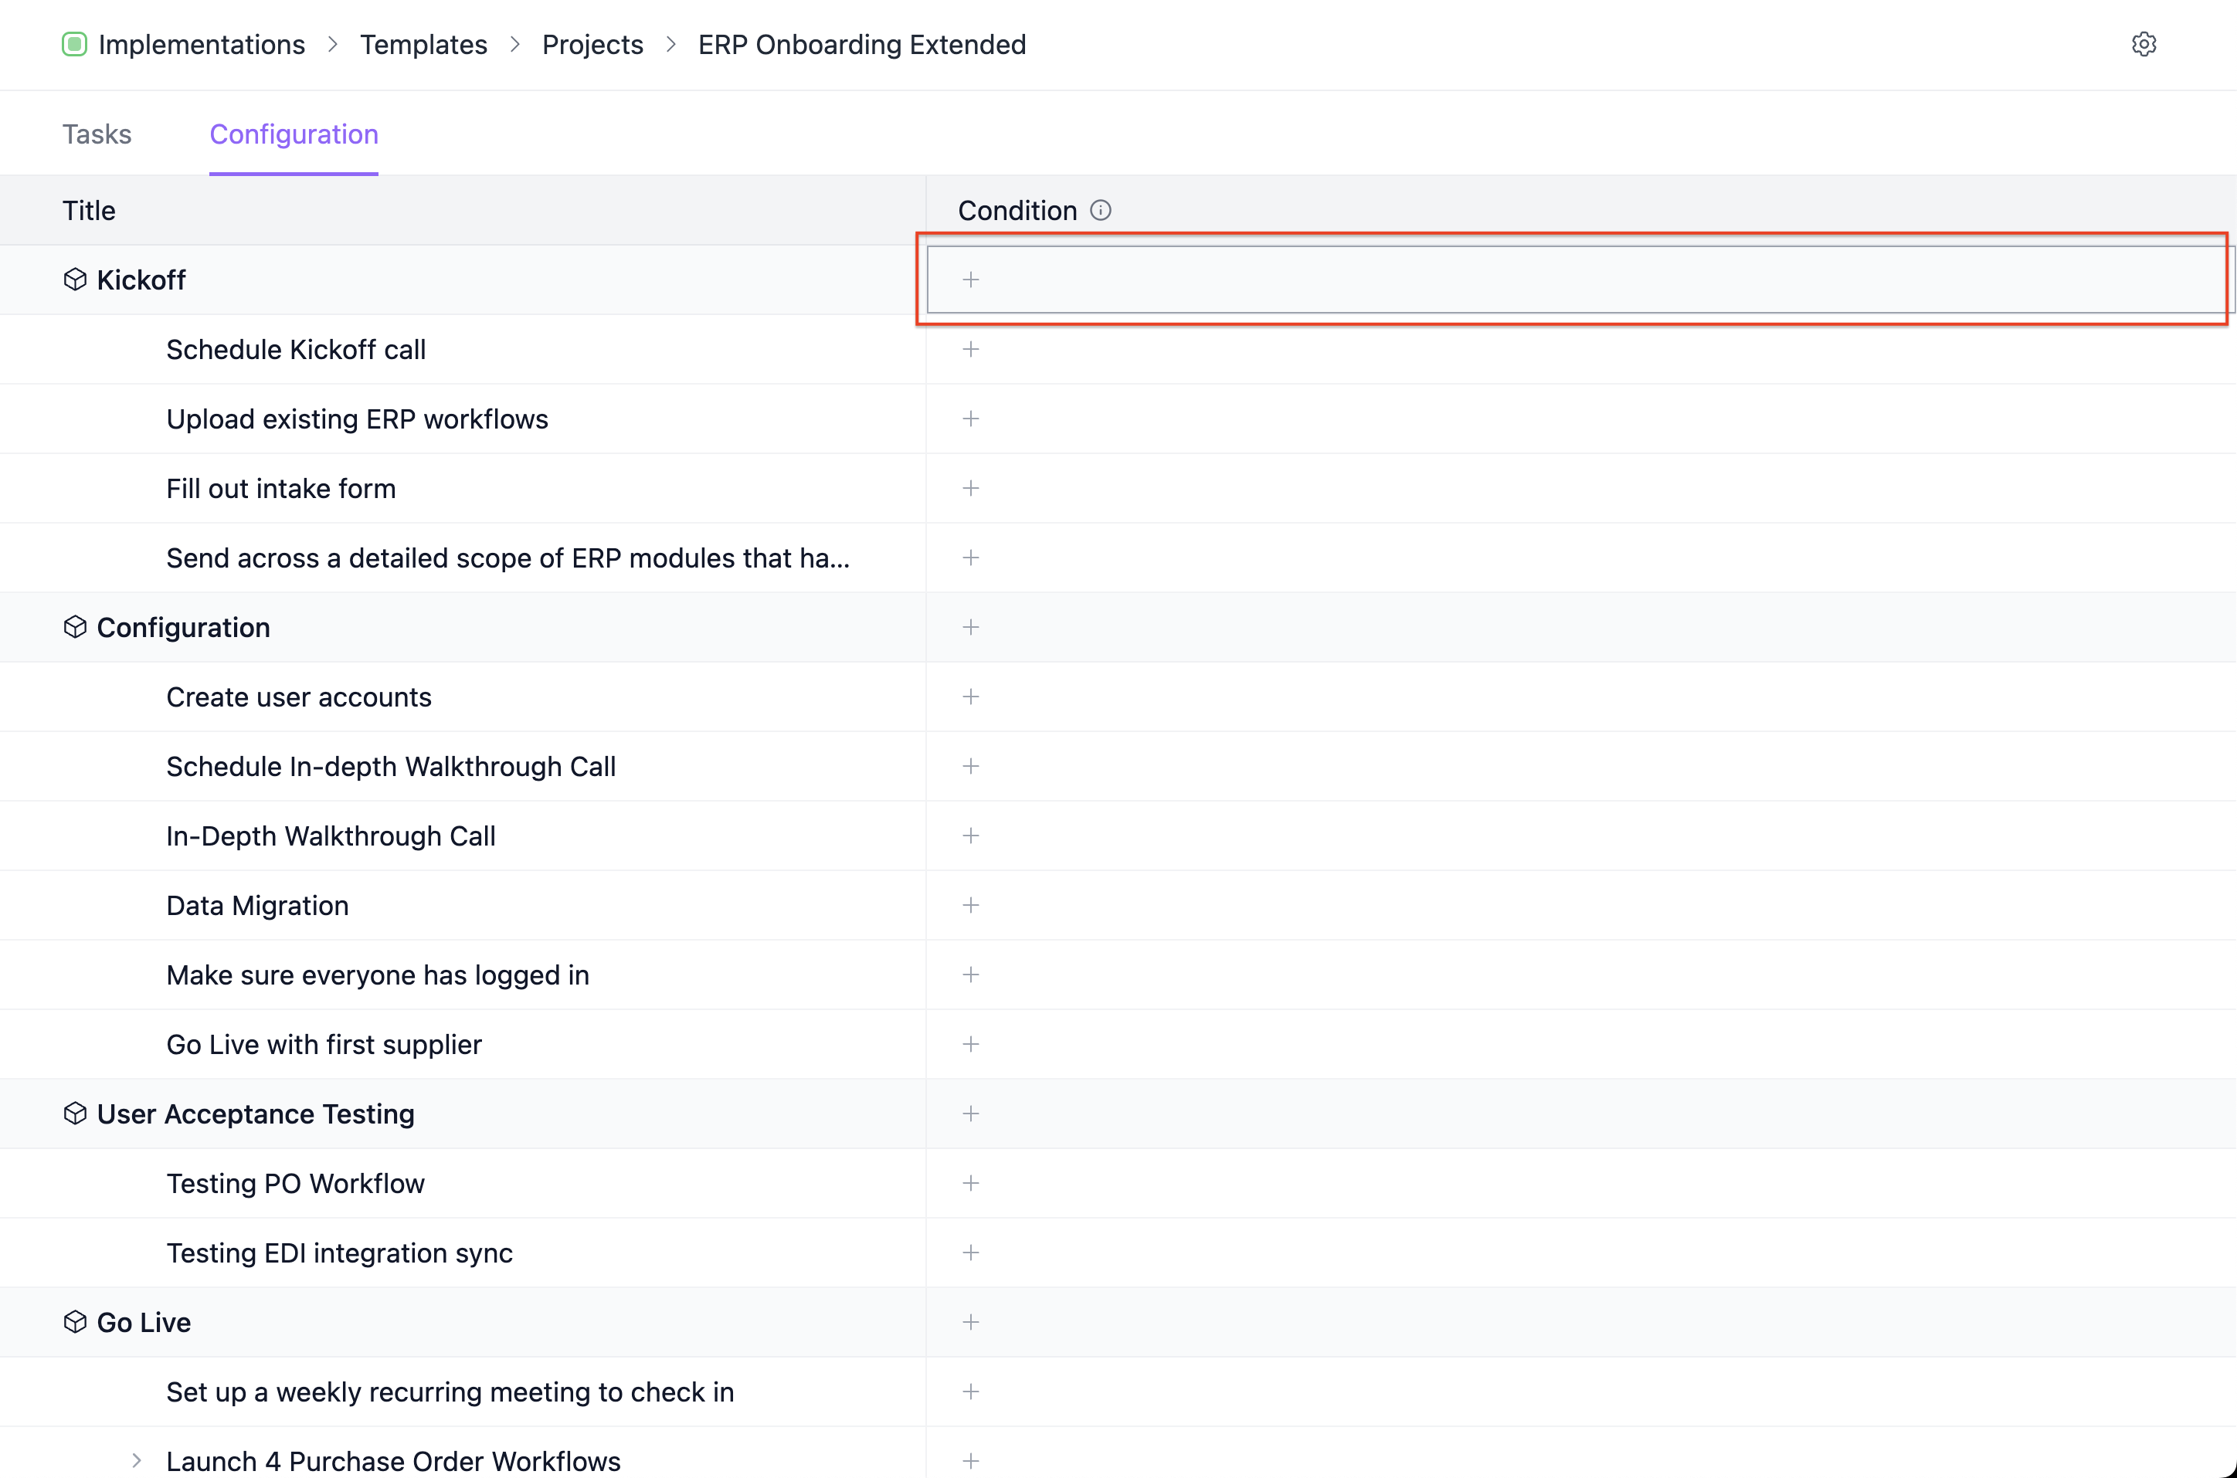Click the green status icon beside Implementations
Image resolution: width=2237 pixels, height=1478 pixels.
pyautogui.click(x=73, y=43)
